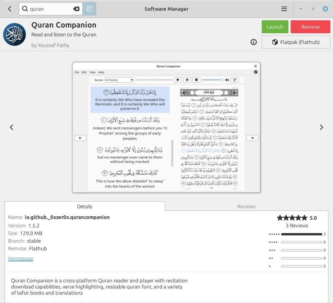Click the package name io.github._0xzer0x.qurancompanion

point(67,217)
